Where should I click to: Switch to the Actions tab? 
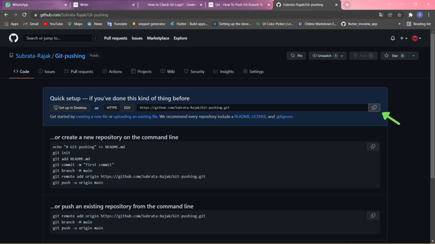click(112, 72)
